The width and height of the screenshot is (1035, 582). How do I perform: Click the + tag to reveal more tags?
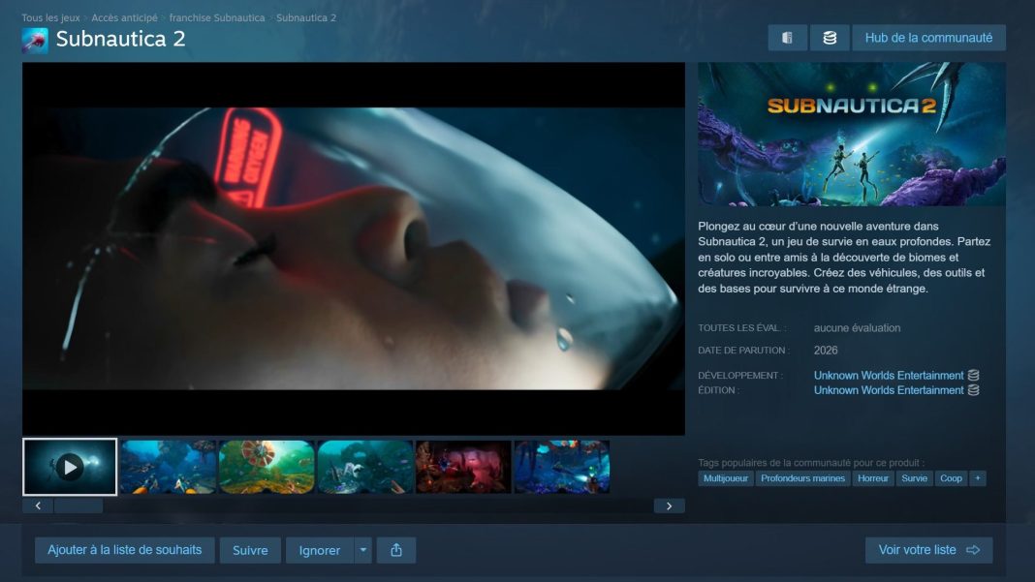pos(978,477)
